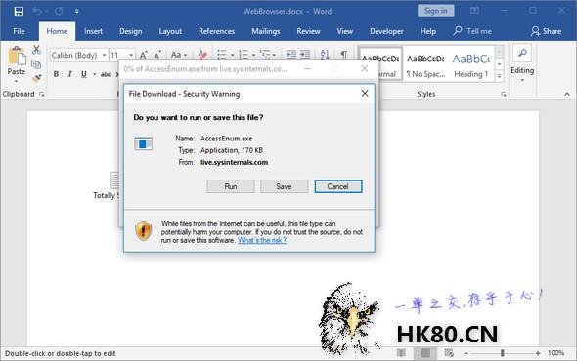Click the Clear All Formatting icon
577x361 pixels.
202,55
